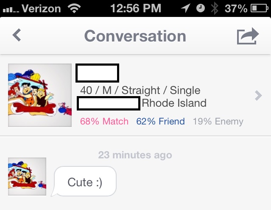Tap the back arrow icon
This screenshot has height=210, width=271.
[x=17, y=35]
